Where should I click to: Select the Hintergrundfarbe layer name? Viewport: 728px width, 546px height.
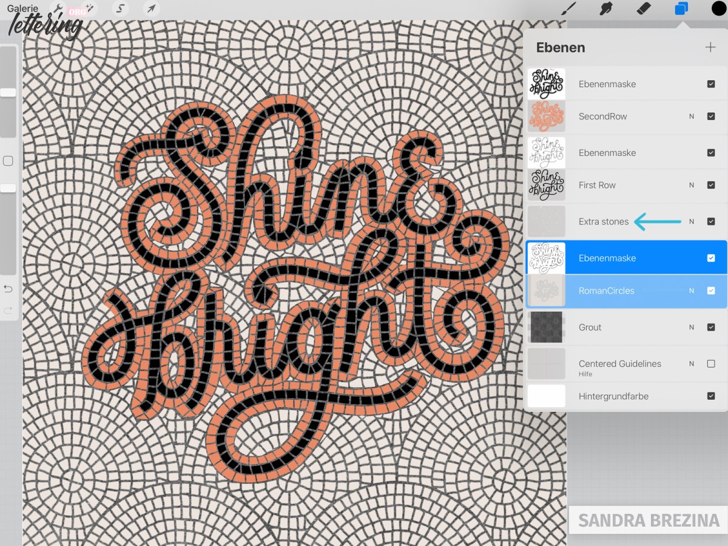(x=614, y=396)
